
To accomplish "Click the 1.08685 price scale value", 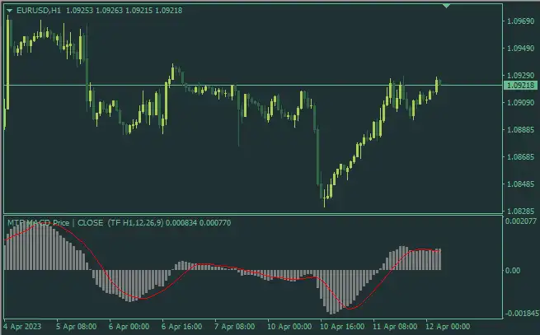I will click(521, 157).
